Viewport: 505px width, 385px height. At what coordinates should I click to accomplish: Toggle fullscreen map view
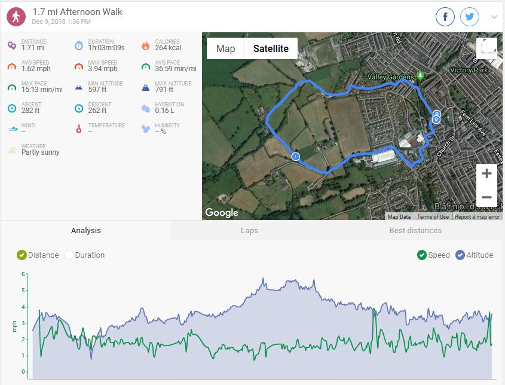486,48
